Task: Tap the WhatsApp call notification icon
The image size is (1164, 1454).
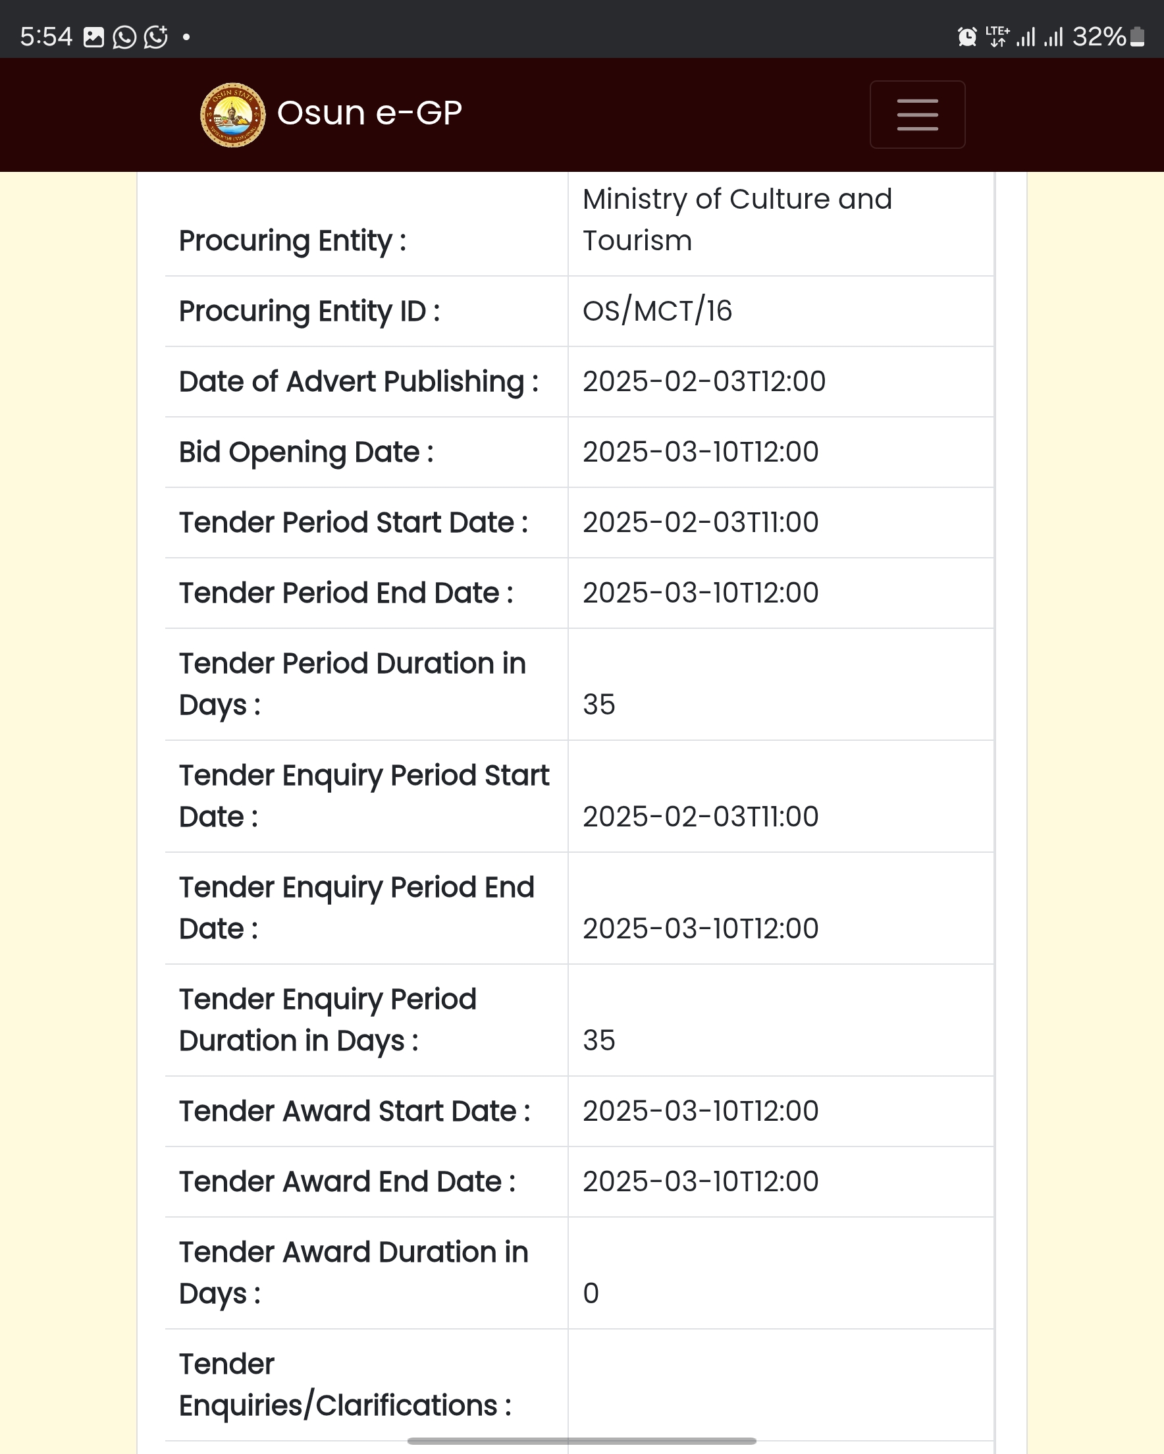Action: [157, 37]
